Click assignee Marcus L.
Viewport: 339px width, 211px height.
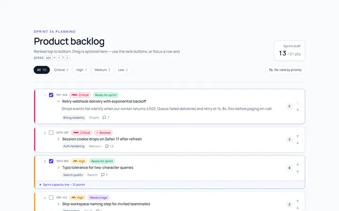click(x=95, y=146)
